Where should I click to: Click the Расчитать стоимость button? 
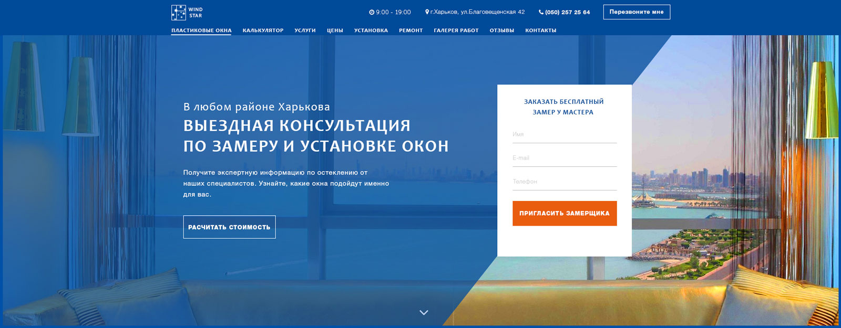pyautogui.click(x=229, y=227)
